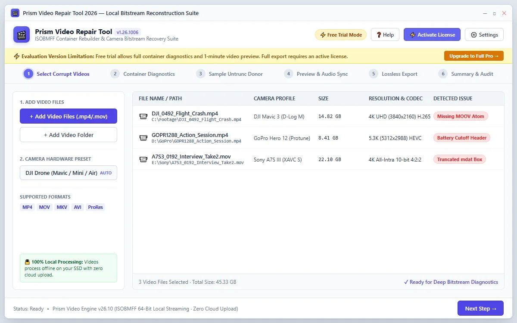The image size is (517, 323).
Task: Click the Truncated mdat Box badge
Action: click(x=460, y=159)
